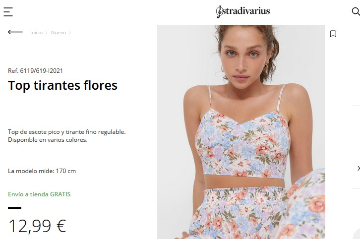This screenshot has height=239, width=360.
Task: Open the hamburger navigation menu
Action: [8, 12]
